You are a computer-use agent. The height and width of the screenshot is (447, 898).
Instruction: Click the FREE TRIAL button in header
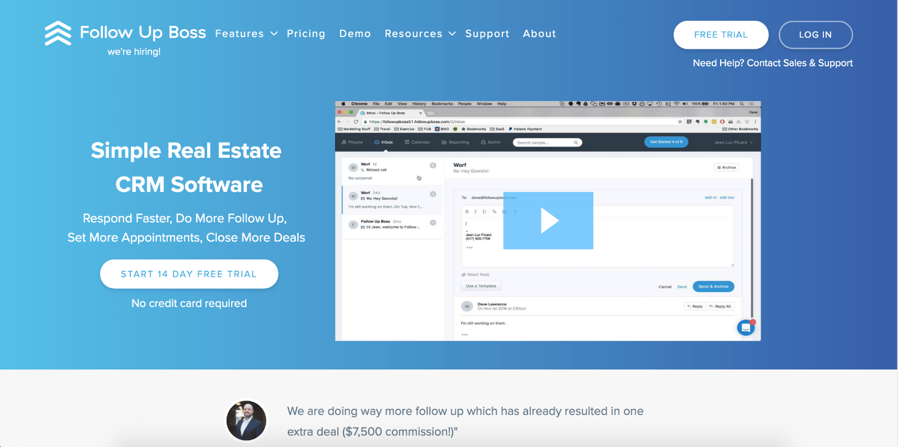pos(721,35)
